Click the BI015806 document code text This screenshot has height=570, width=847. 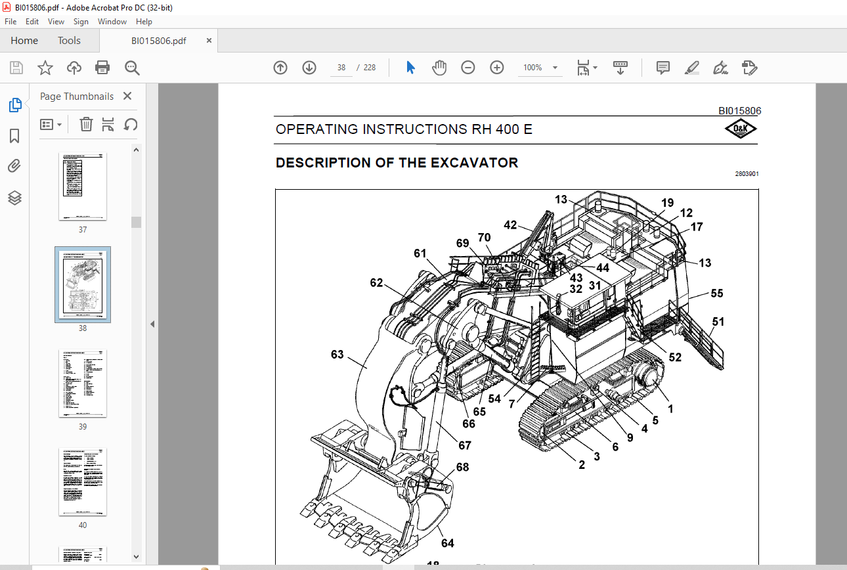pyautogui.click(x=739, y=112)
